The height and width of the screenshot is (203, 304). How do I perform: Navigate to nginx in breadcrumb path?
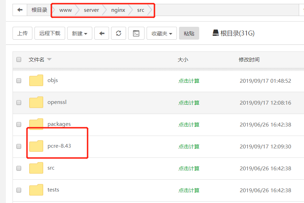[118, 10]
